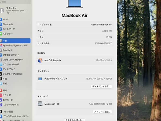Click the macOS Sequoia icon

pos(40,60)
